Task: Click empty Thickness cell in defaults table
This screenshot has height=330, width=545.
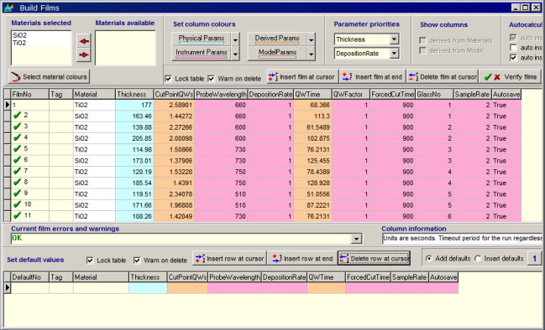Action: click(x=148, y=288)
